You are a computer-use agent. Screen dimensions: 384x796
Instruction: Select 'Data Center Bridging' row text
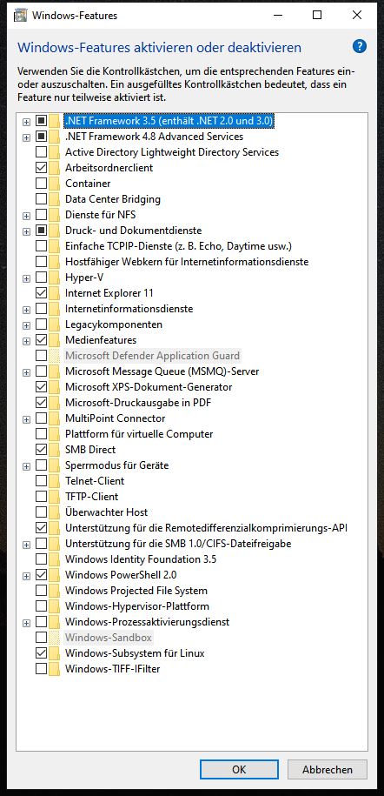pyautogui.click(x=113, y=199)
